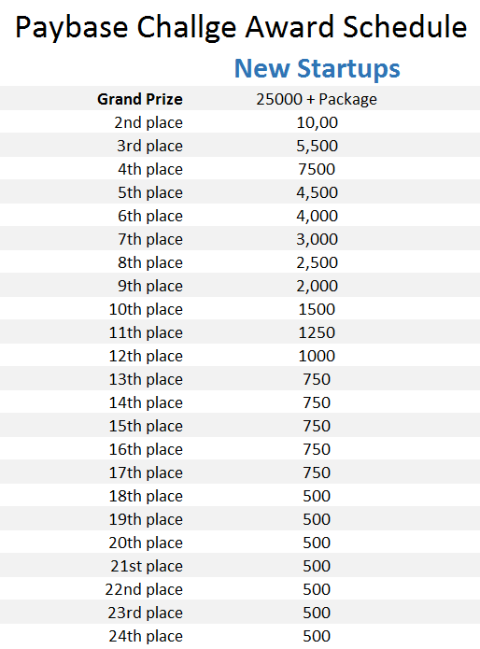Screen dimensions: 480x649
Task: Select the 12th place label
Action: tap(146, 356)
